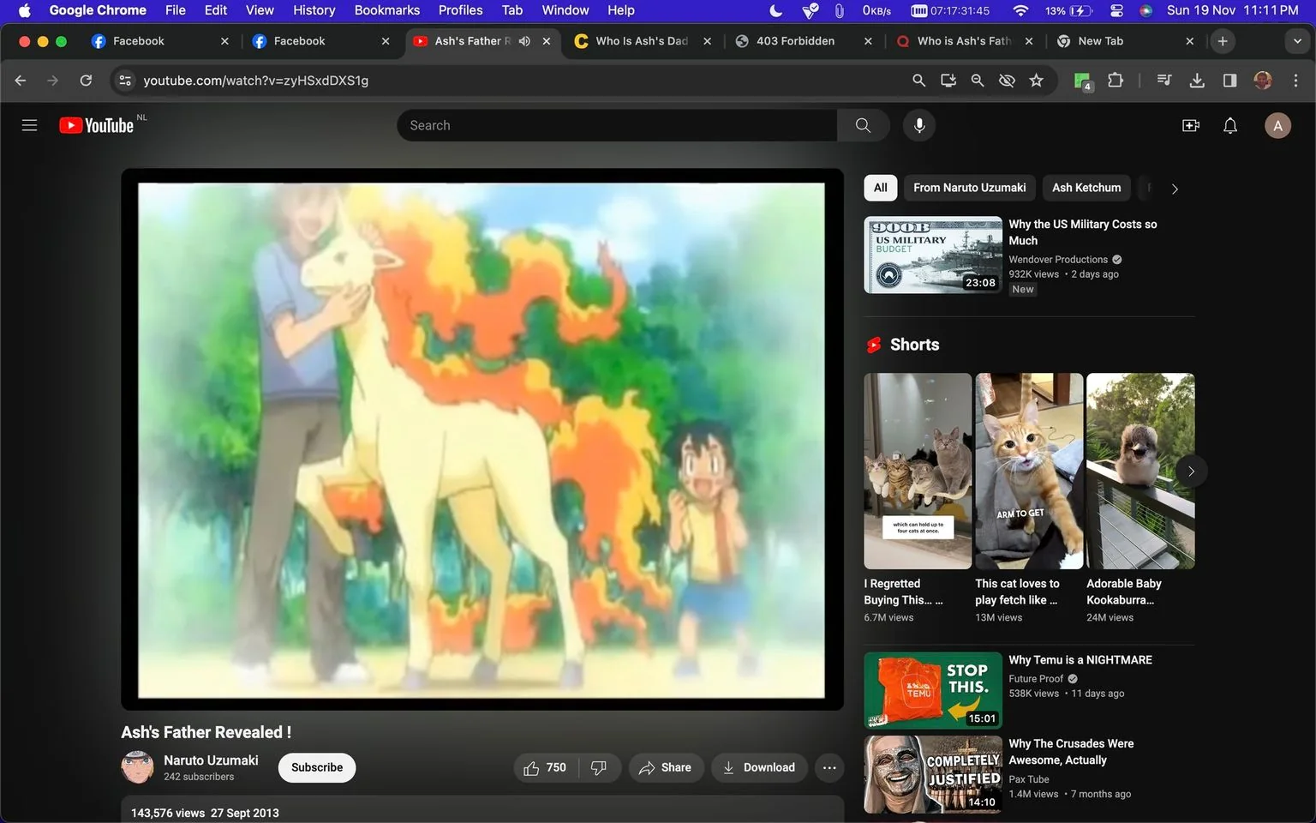The image size is (1316, 823).
Task: Expand the Chrome tab search dropdown
Action: (1297, 41)
